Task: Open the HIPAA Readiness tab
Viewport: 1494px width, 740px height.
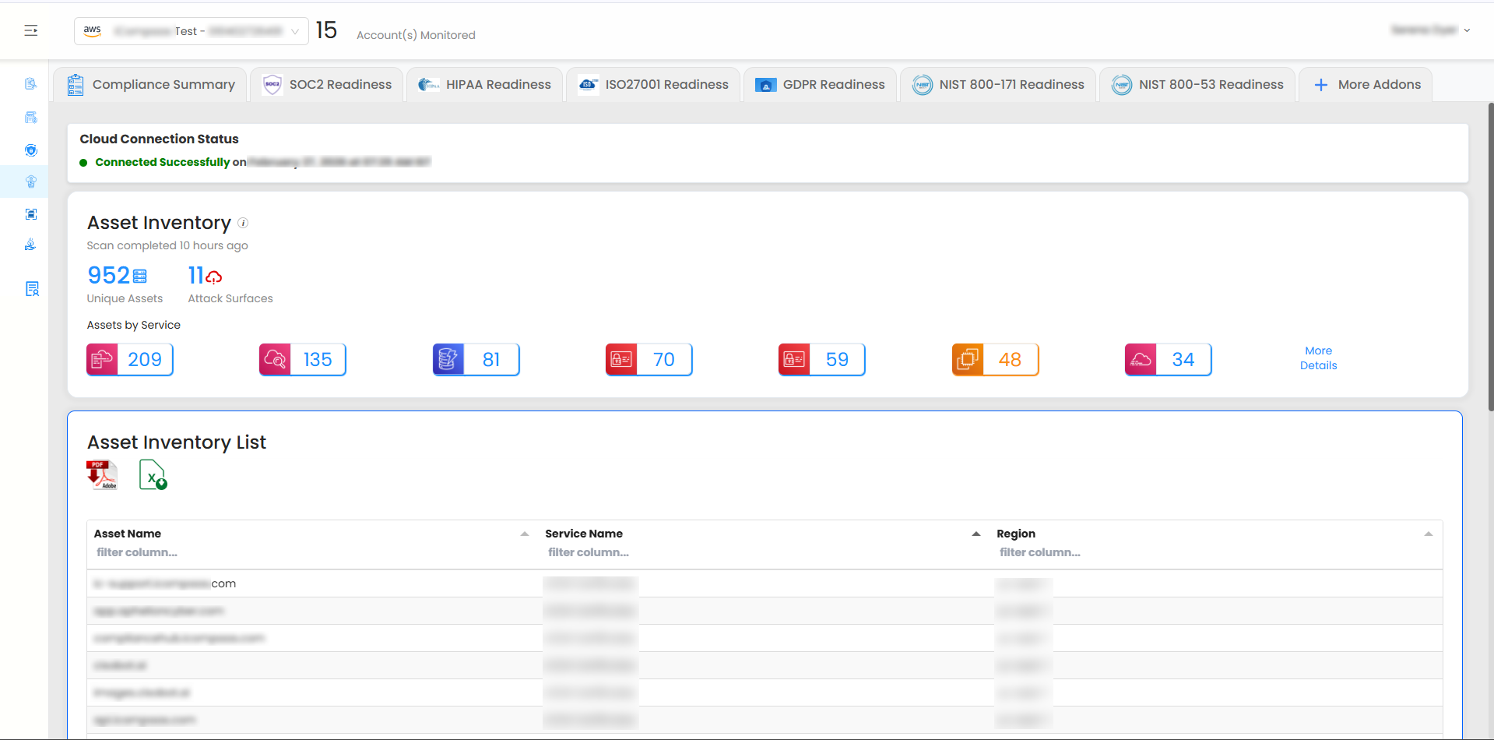Action: 485,84
